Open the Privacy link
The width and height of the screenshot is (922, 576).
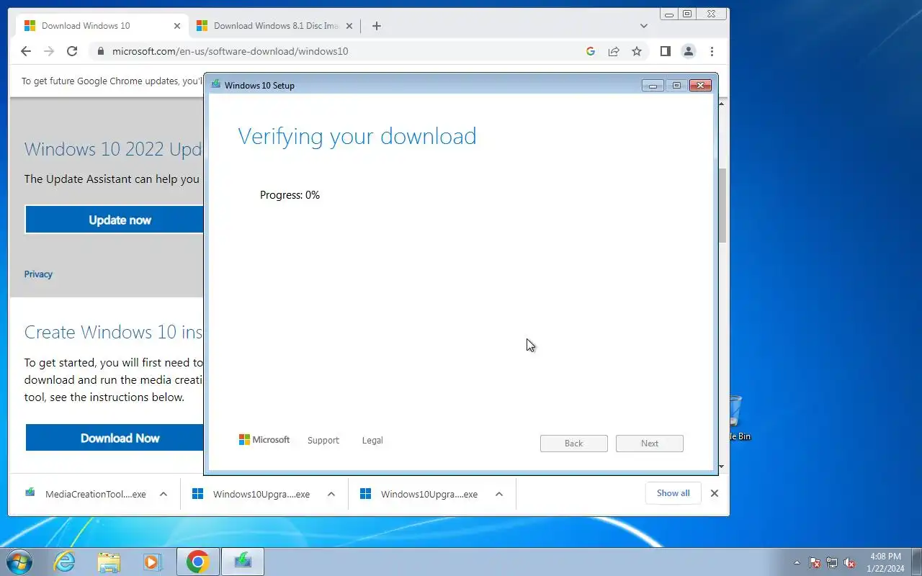point(38,274)
